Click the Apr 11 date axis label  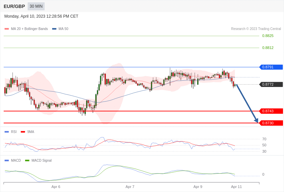click(236, 187)
